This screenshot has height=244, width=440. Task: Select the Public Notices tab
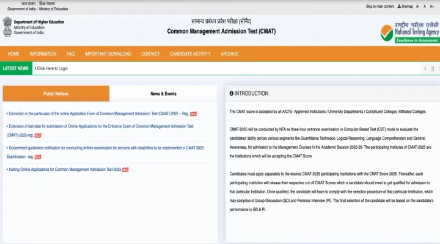(x=56, y=94)
